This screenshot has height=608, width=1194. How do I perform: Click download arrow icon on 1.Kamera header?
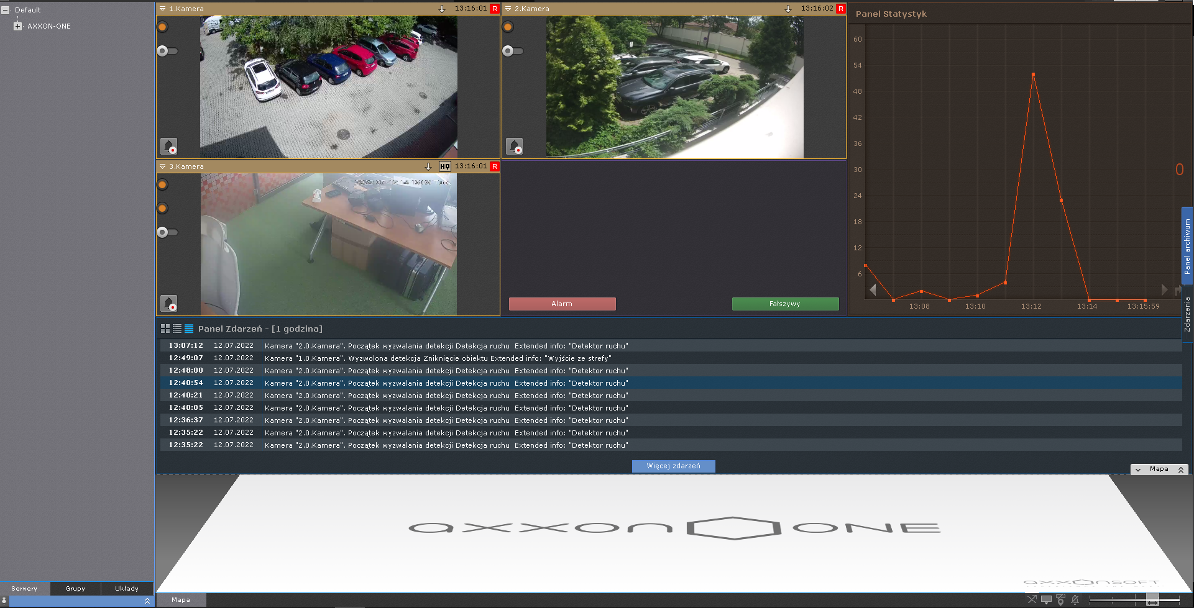coord(442,9)
